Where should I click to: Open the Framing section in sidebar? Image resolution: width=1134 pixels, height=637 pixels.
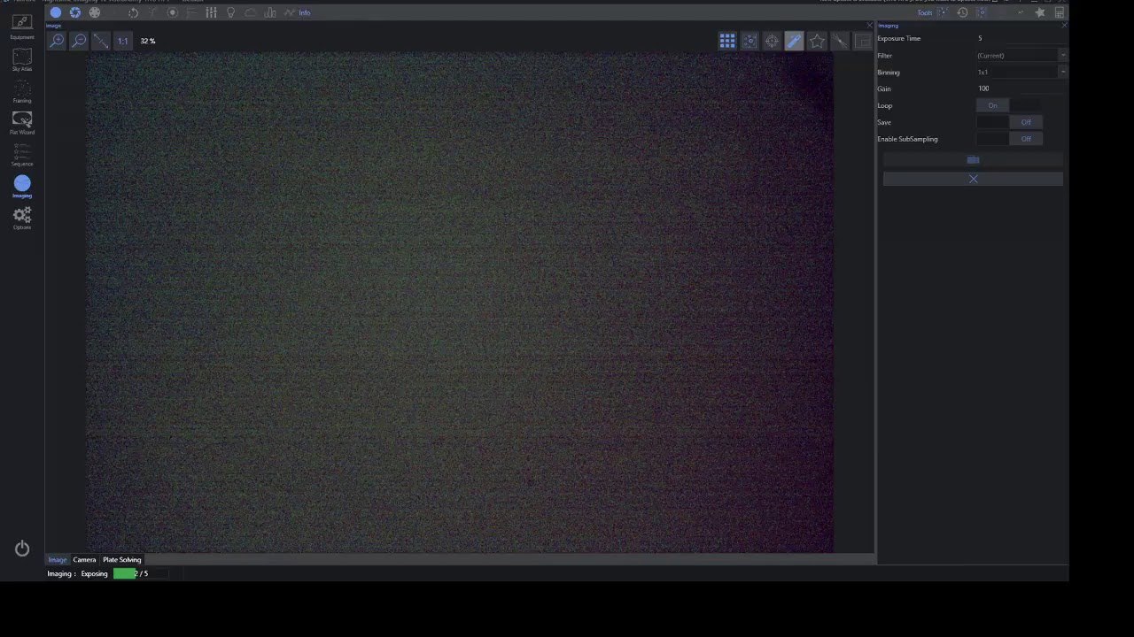pos(22,91)
